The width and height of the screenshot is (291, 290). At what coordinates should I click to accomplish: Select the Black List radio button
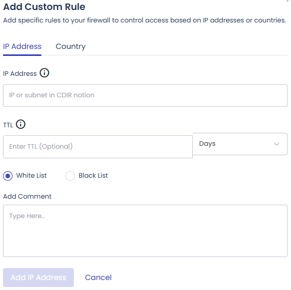(x=70, y=176)
